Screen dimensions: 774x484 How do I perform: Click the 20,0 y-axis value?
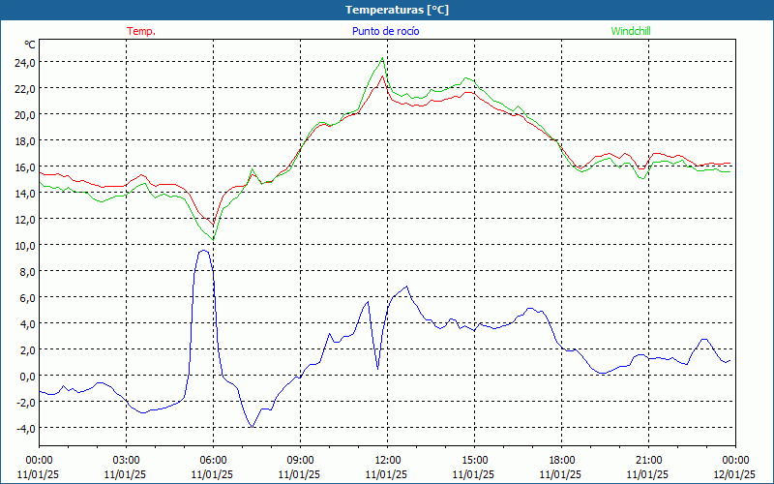point(25,115)
